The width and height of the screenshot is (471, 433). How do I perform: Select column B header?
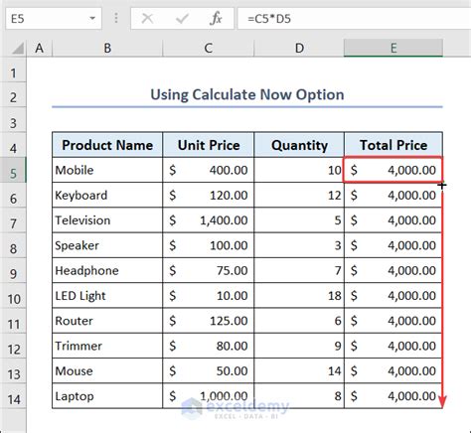[x=107, y=49]
